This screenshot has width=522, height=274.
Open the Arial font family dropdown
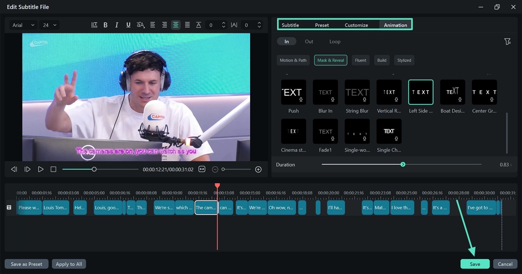click(x=23, y=25)
